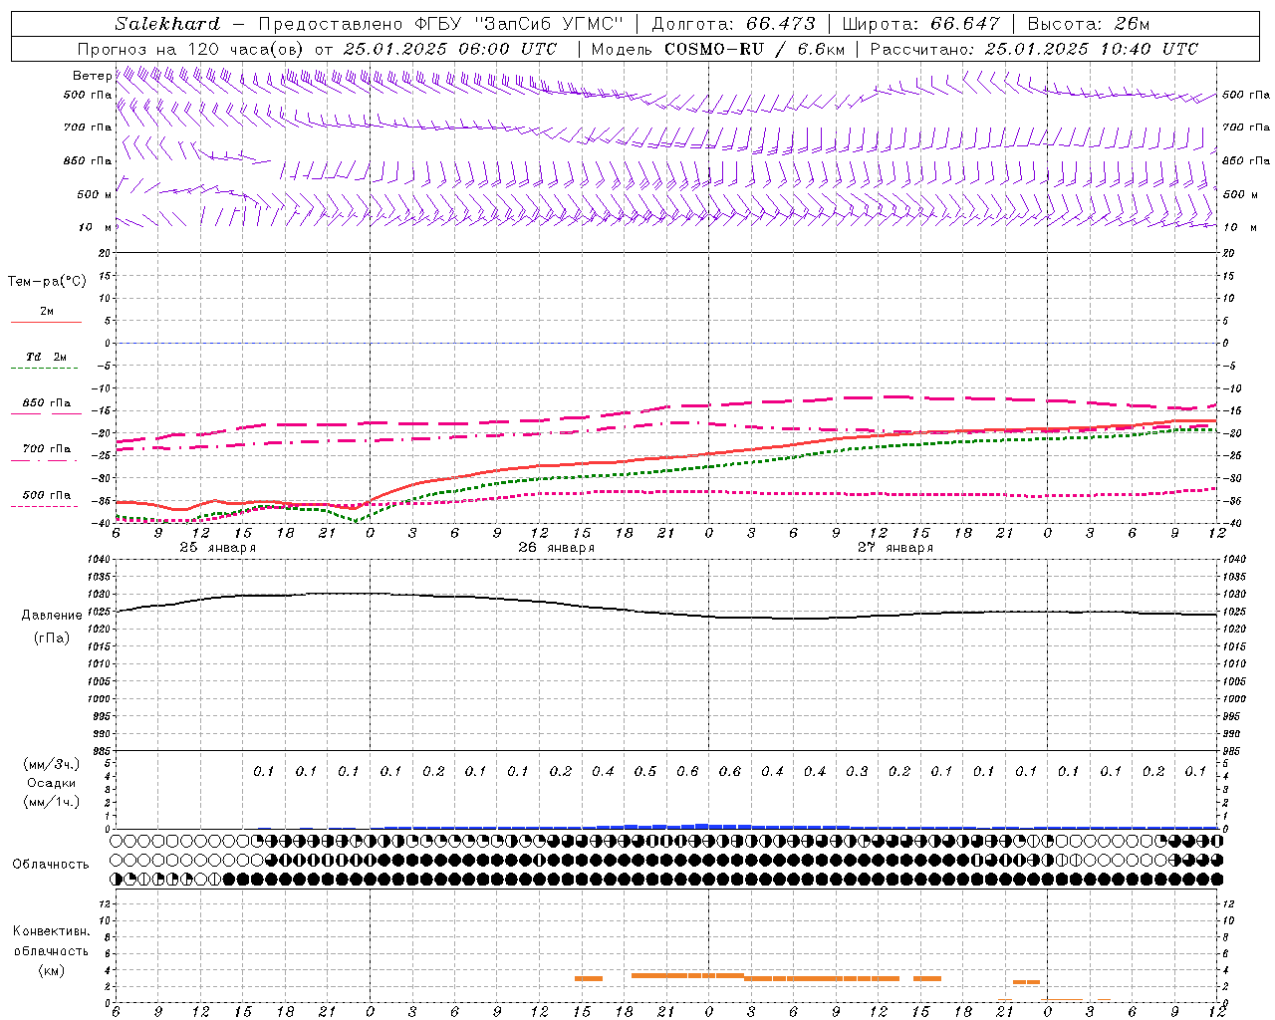Select 'Рассчитано: 25.01.2025 10:40 UTC' timestamp
Screen dimensions: 1275x1020
click(x=1034, y=49)
